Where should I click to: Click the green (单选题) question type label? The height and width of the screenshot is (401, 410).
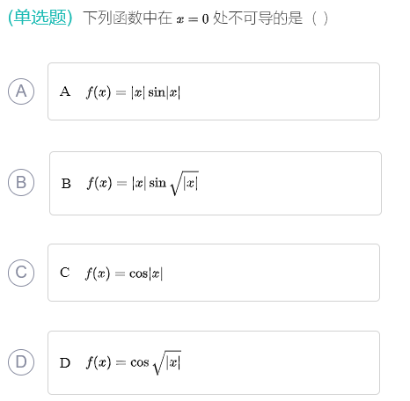coord(40,18)
